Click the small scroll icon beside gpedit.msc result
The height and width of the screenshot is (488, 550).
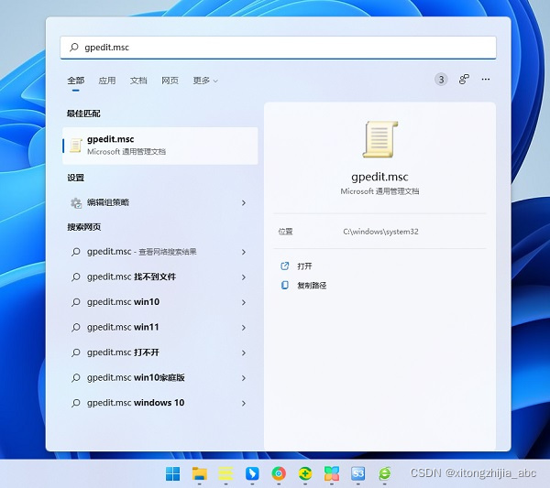(76, 146)
